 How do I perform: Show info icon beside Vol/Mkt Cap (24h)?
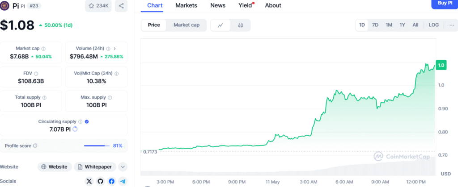[x=118, y=74]
